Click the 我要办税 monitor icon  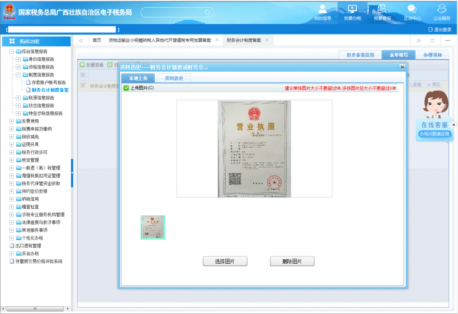pos(352,9)
